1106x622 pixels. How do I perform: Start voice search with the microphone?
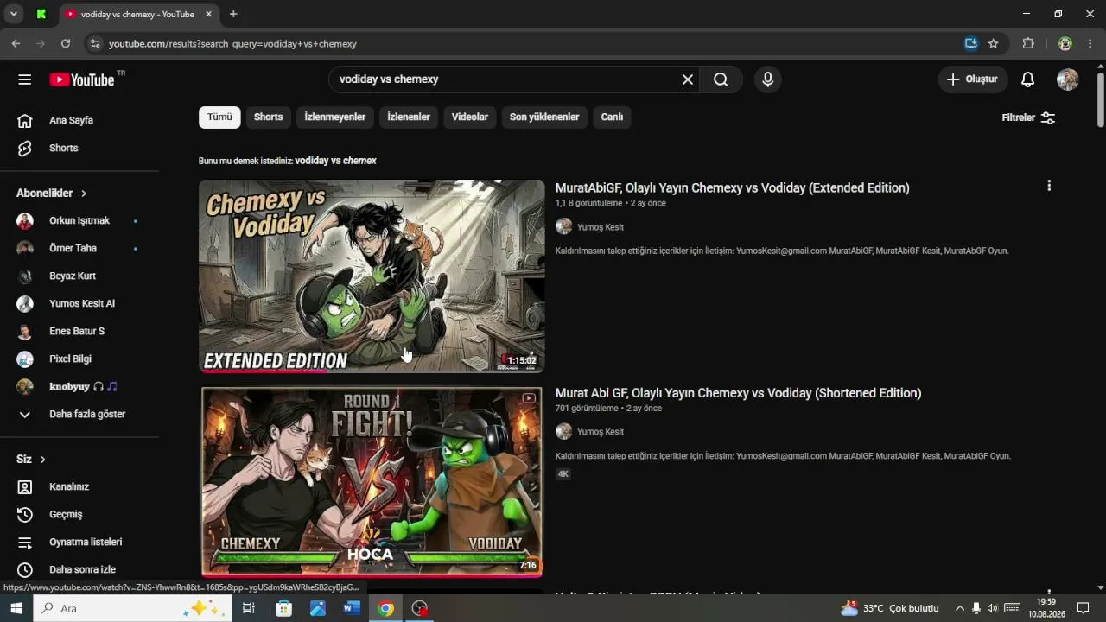tap(767, 79)
